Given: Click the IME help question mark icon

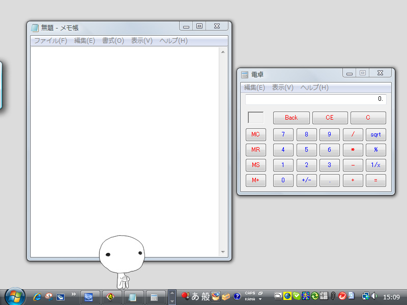Looking at the screenshot, I should click(237, 296).
